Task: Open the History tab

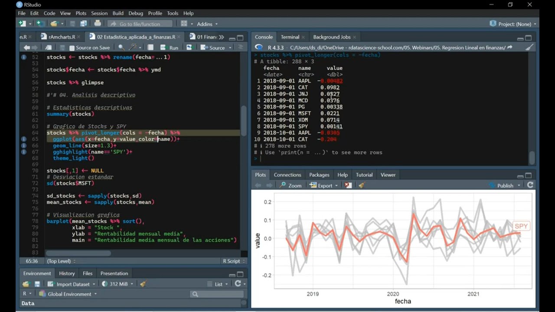Action: (x=67, y=273)
